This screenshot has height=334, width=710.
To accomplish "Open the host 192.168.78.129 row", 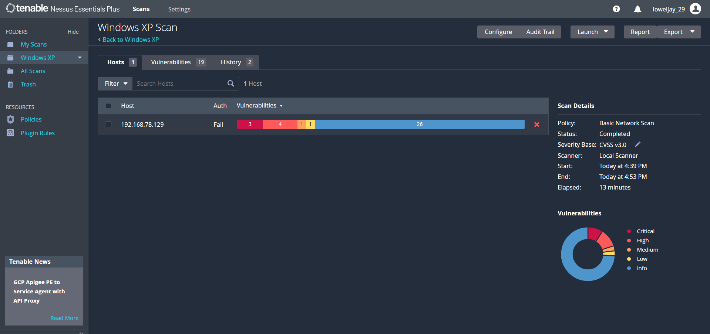I will [x=323, y=125].
